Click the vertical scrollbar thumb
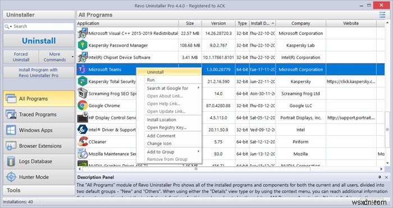The image size is (393, 208). point(387,129)
